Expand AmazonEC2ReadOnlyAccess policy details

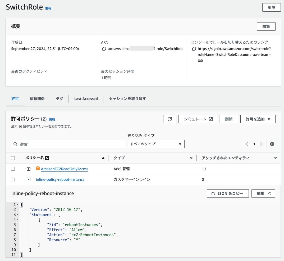(x=29, y=169)
